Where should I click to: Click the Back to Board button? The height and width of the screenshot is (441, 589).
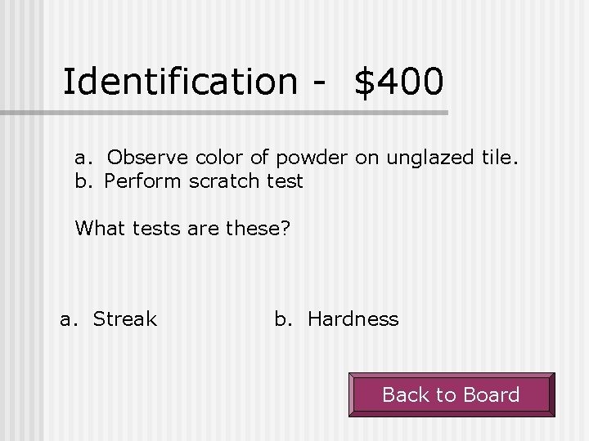point(452,394)
